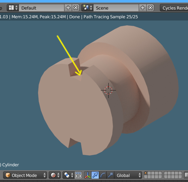Click the Default screen layout name field
The image size is (188, 182).
(41, 8)
